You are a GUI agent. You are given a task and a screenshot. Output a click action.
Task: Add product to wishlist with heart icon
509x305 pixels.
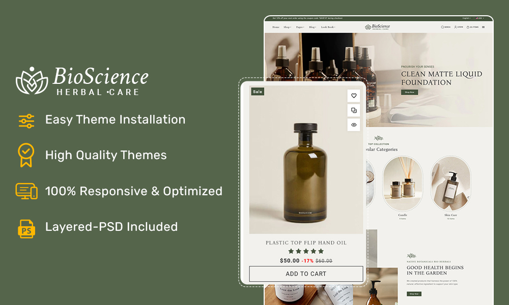pos(354,96)
